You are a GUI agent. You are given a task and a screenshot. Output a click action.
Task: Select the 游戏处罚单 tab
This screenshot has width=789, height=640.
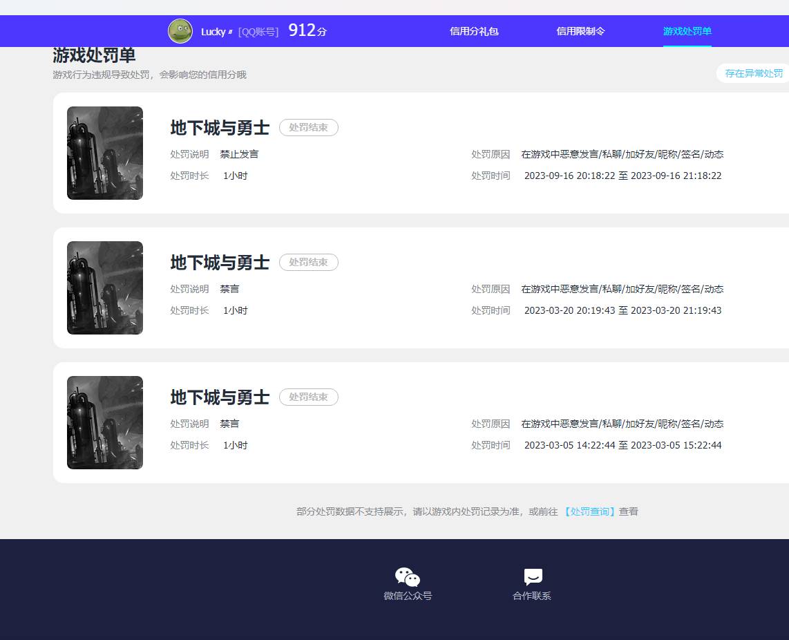(687, 31)
